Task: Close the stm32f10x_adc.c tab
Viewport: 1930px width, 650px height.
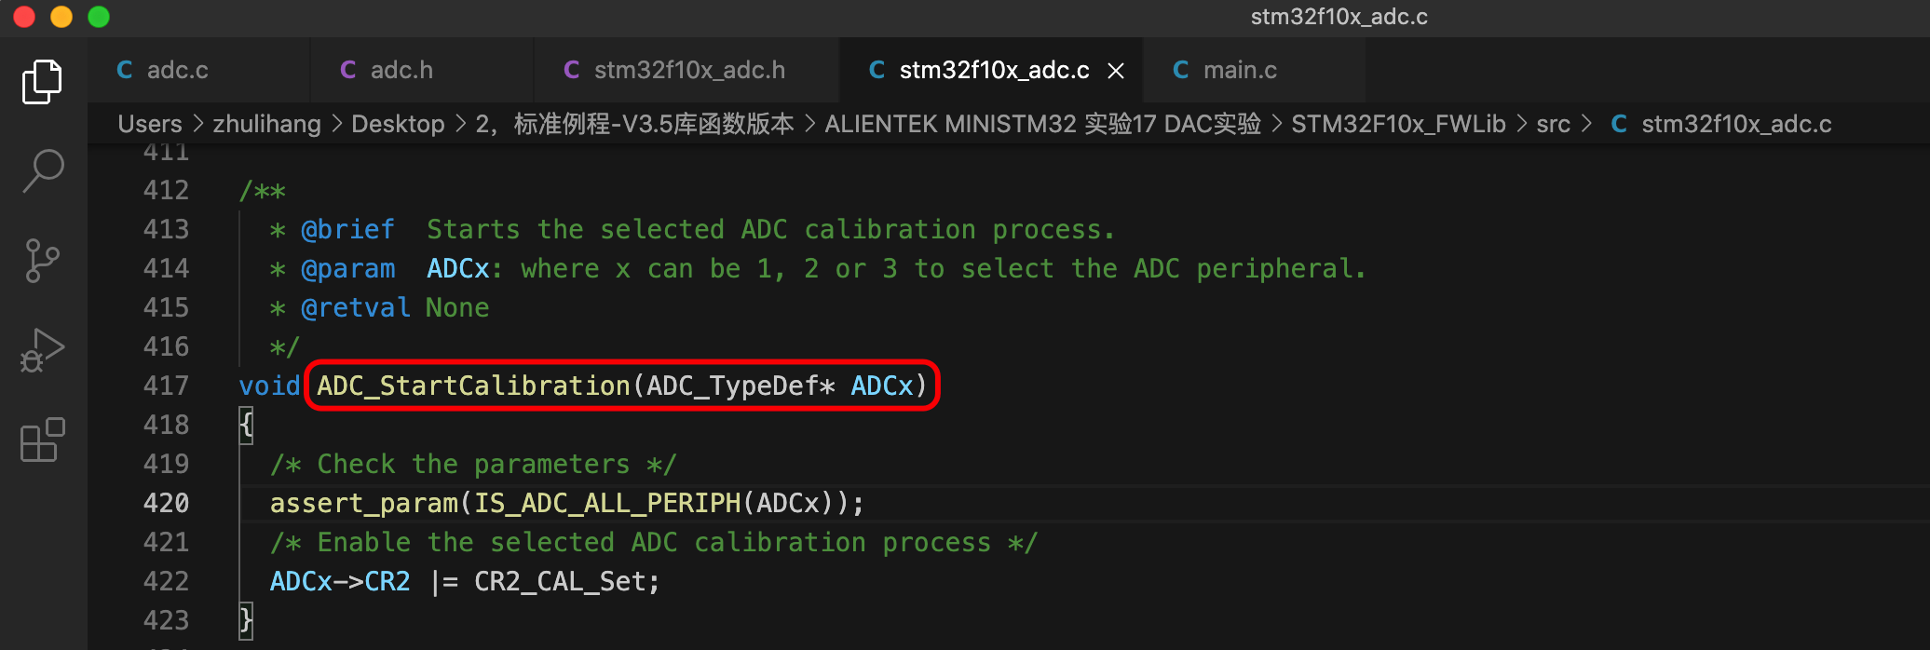Action: point(1116,70)
